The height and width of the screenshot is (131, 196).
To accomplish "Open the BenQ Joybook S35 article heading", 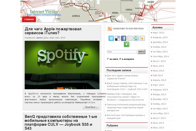I will point(61,122).
